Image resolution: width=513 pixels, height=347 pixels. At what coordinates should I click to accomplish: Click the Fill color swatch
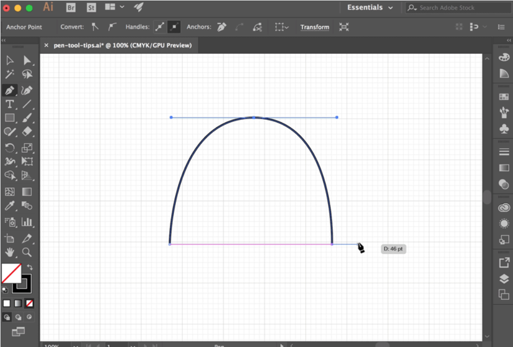(11, 274)
